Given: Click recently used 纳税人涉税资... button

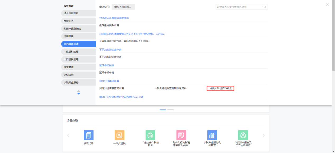Looking at the screenshot, I should 123,7.
